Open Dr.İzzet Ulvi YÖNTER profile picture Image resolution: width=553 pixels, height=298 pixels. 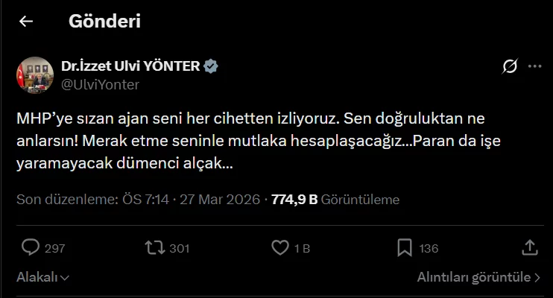(34, 74)
